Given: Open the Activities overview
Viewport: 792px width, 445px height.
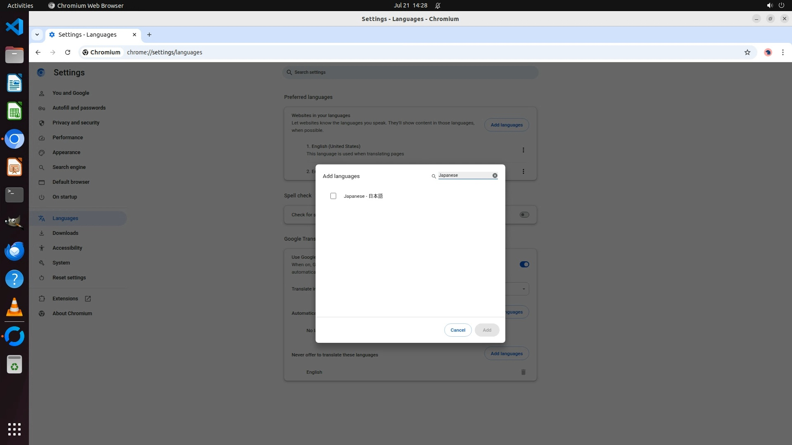Looking at the screenshot, I should coord(20,5).
